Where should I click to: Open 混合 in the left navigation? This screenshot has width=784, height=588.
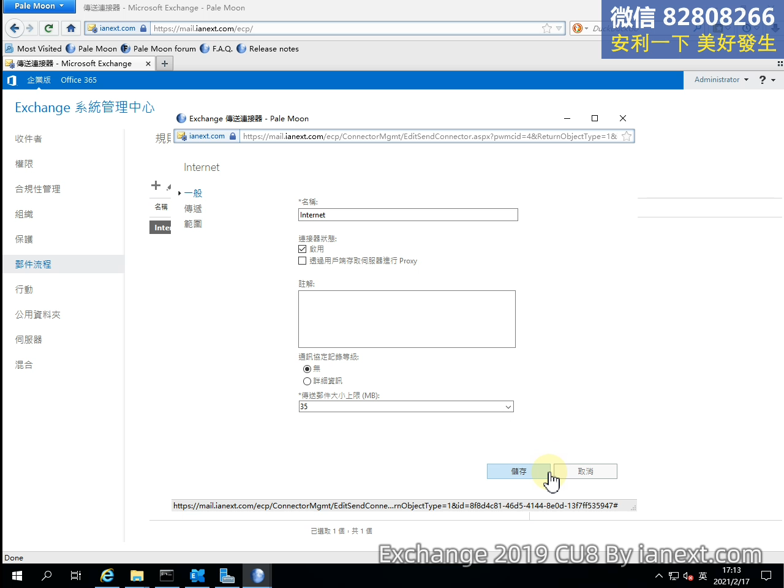click(24, 365)
